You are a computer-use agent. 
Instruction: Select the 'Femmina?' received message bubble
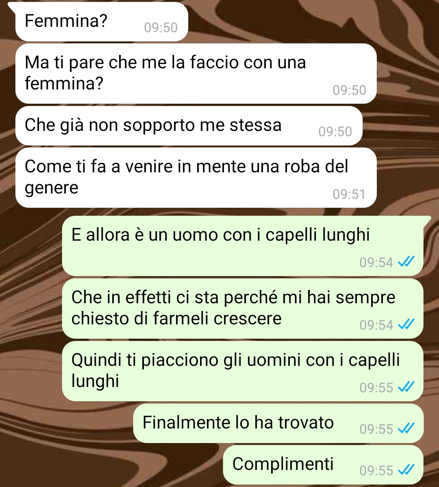(102, 22)
